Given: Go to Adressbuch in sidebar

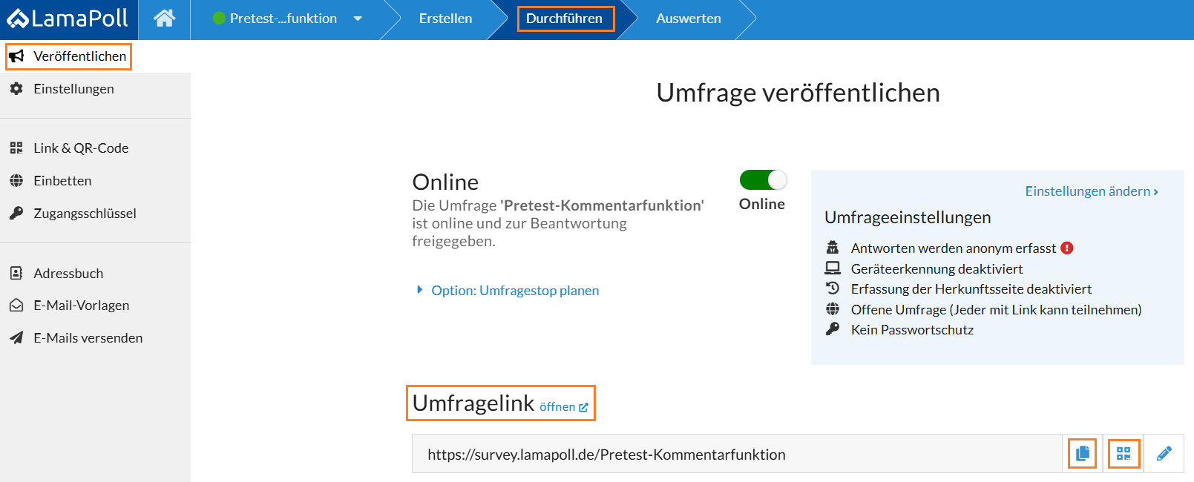Looking at the screenshot, I should pyautogui.click(x=68, y=274).
